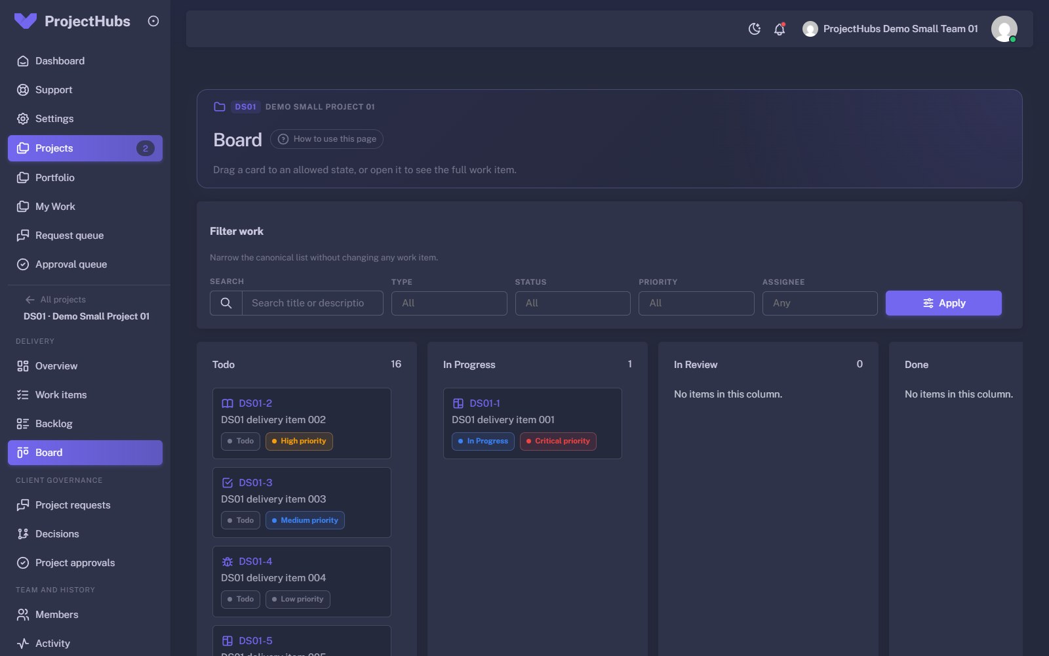Open the DS01-2 work item link
1049x656 pixels.
click(x=256, y=403)
